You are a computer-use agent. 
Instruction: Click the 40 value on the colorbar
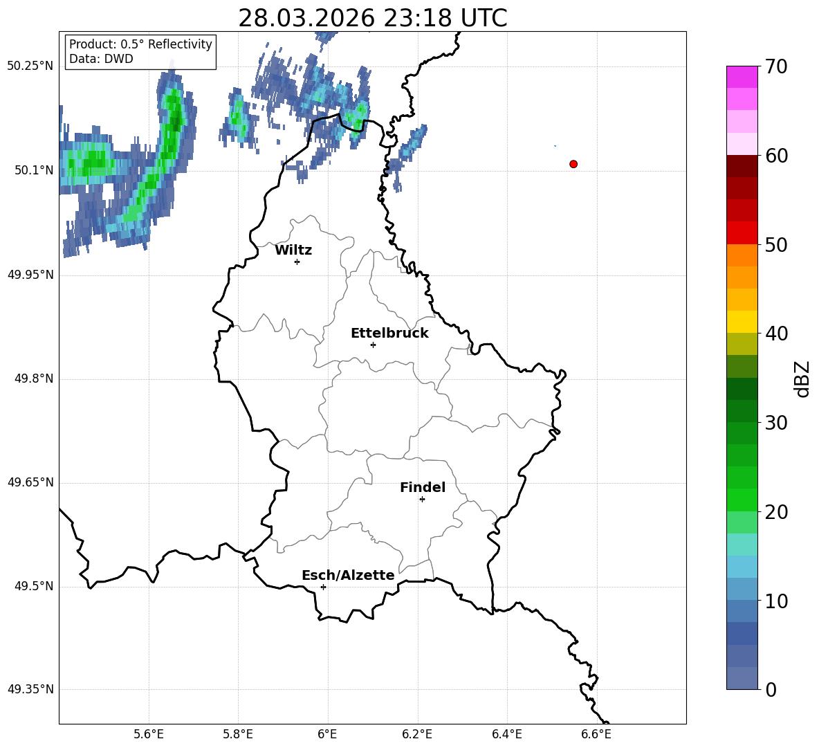[x=776, y=334]
